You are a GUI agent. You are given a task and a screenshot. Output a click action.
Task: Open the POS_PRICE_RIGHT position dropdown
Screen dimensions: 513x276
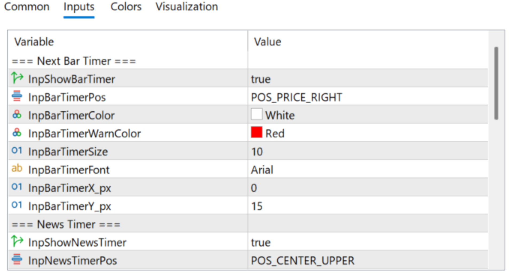[296, 97]
